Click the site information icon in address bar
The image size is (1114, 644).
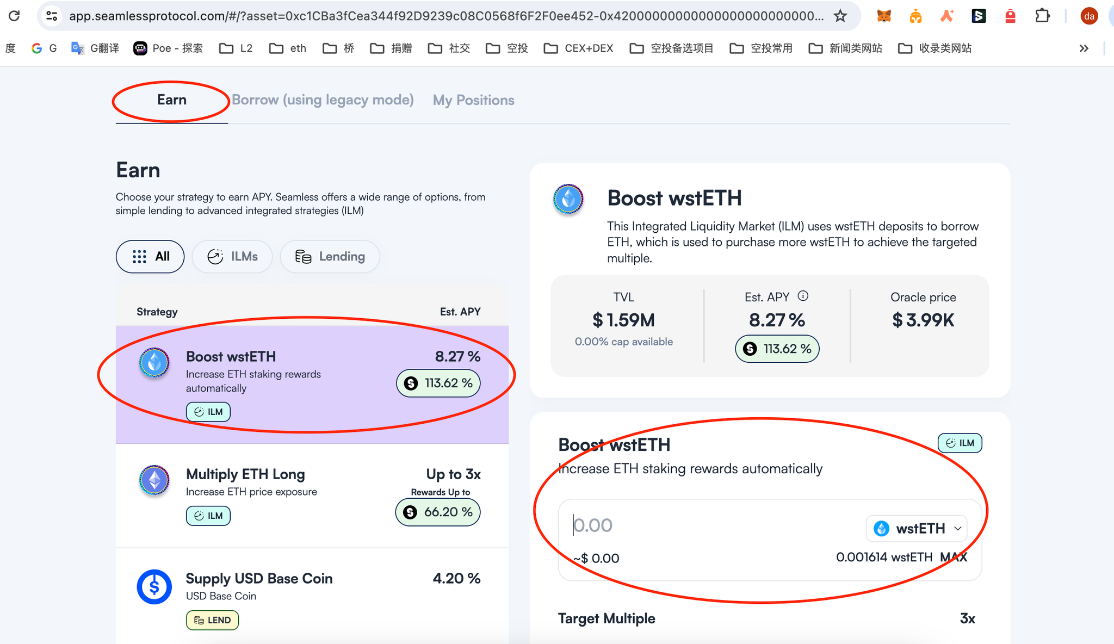pyautogui.click(x=52, y=16)
